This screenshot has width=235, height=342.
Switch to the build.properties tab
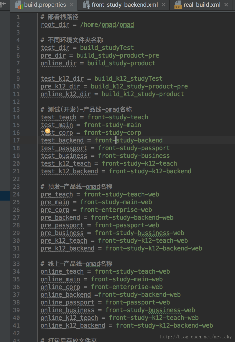tap(45, 5)
